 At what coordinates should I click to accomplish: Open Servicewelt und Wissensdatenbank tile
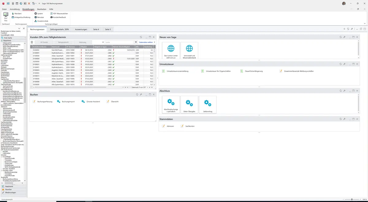click(189, 50)
